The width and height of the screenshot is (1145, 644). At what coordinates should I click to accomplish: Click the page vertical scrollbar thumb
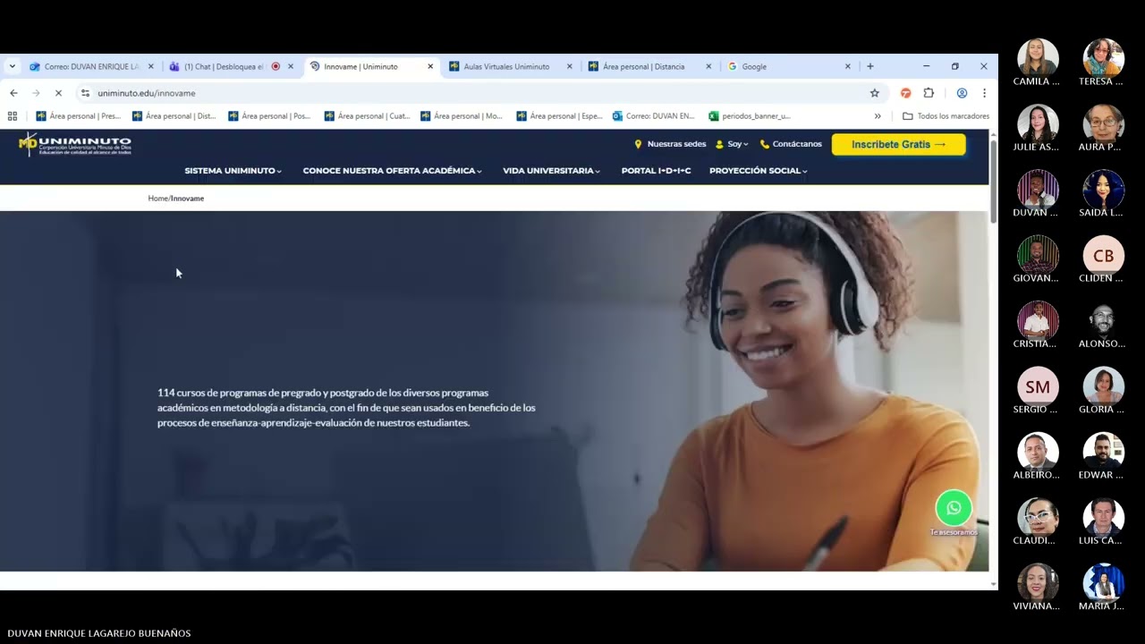coord(993,180)
